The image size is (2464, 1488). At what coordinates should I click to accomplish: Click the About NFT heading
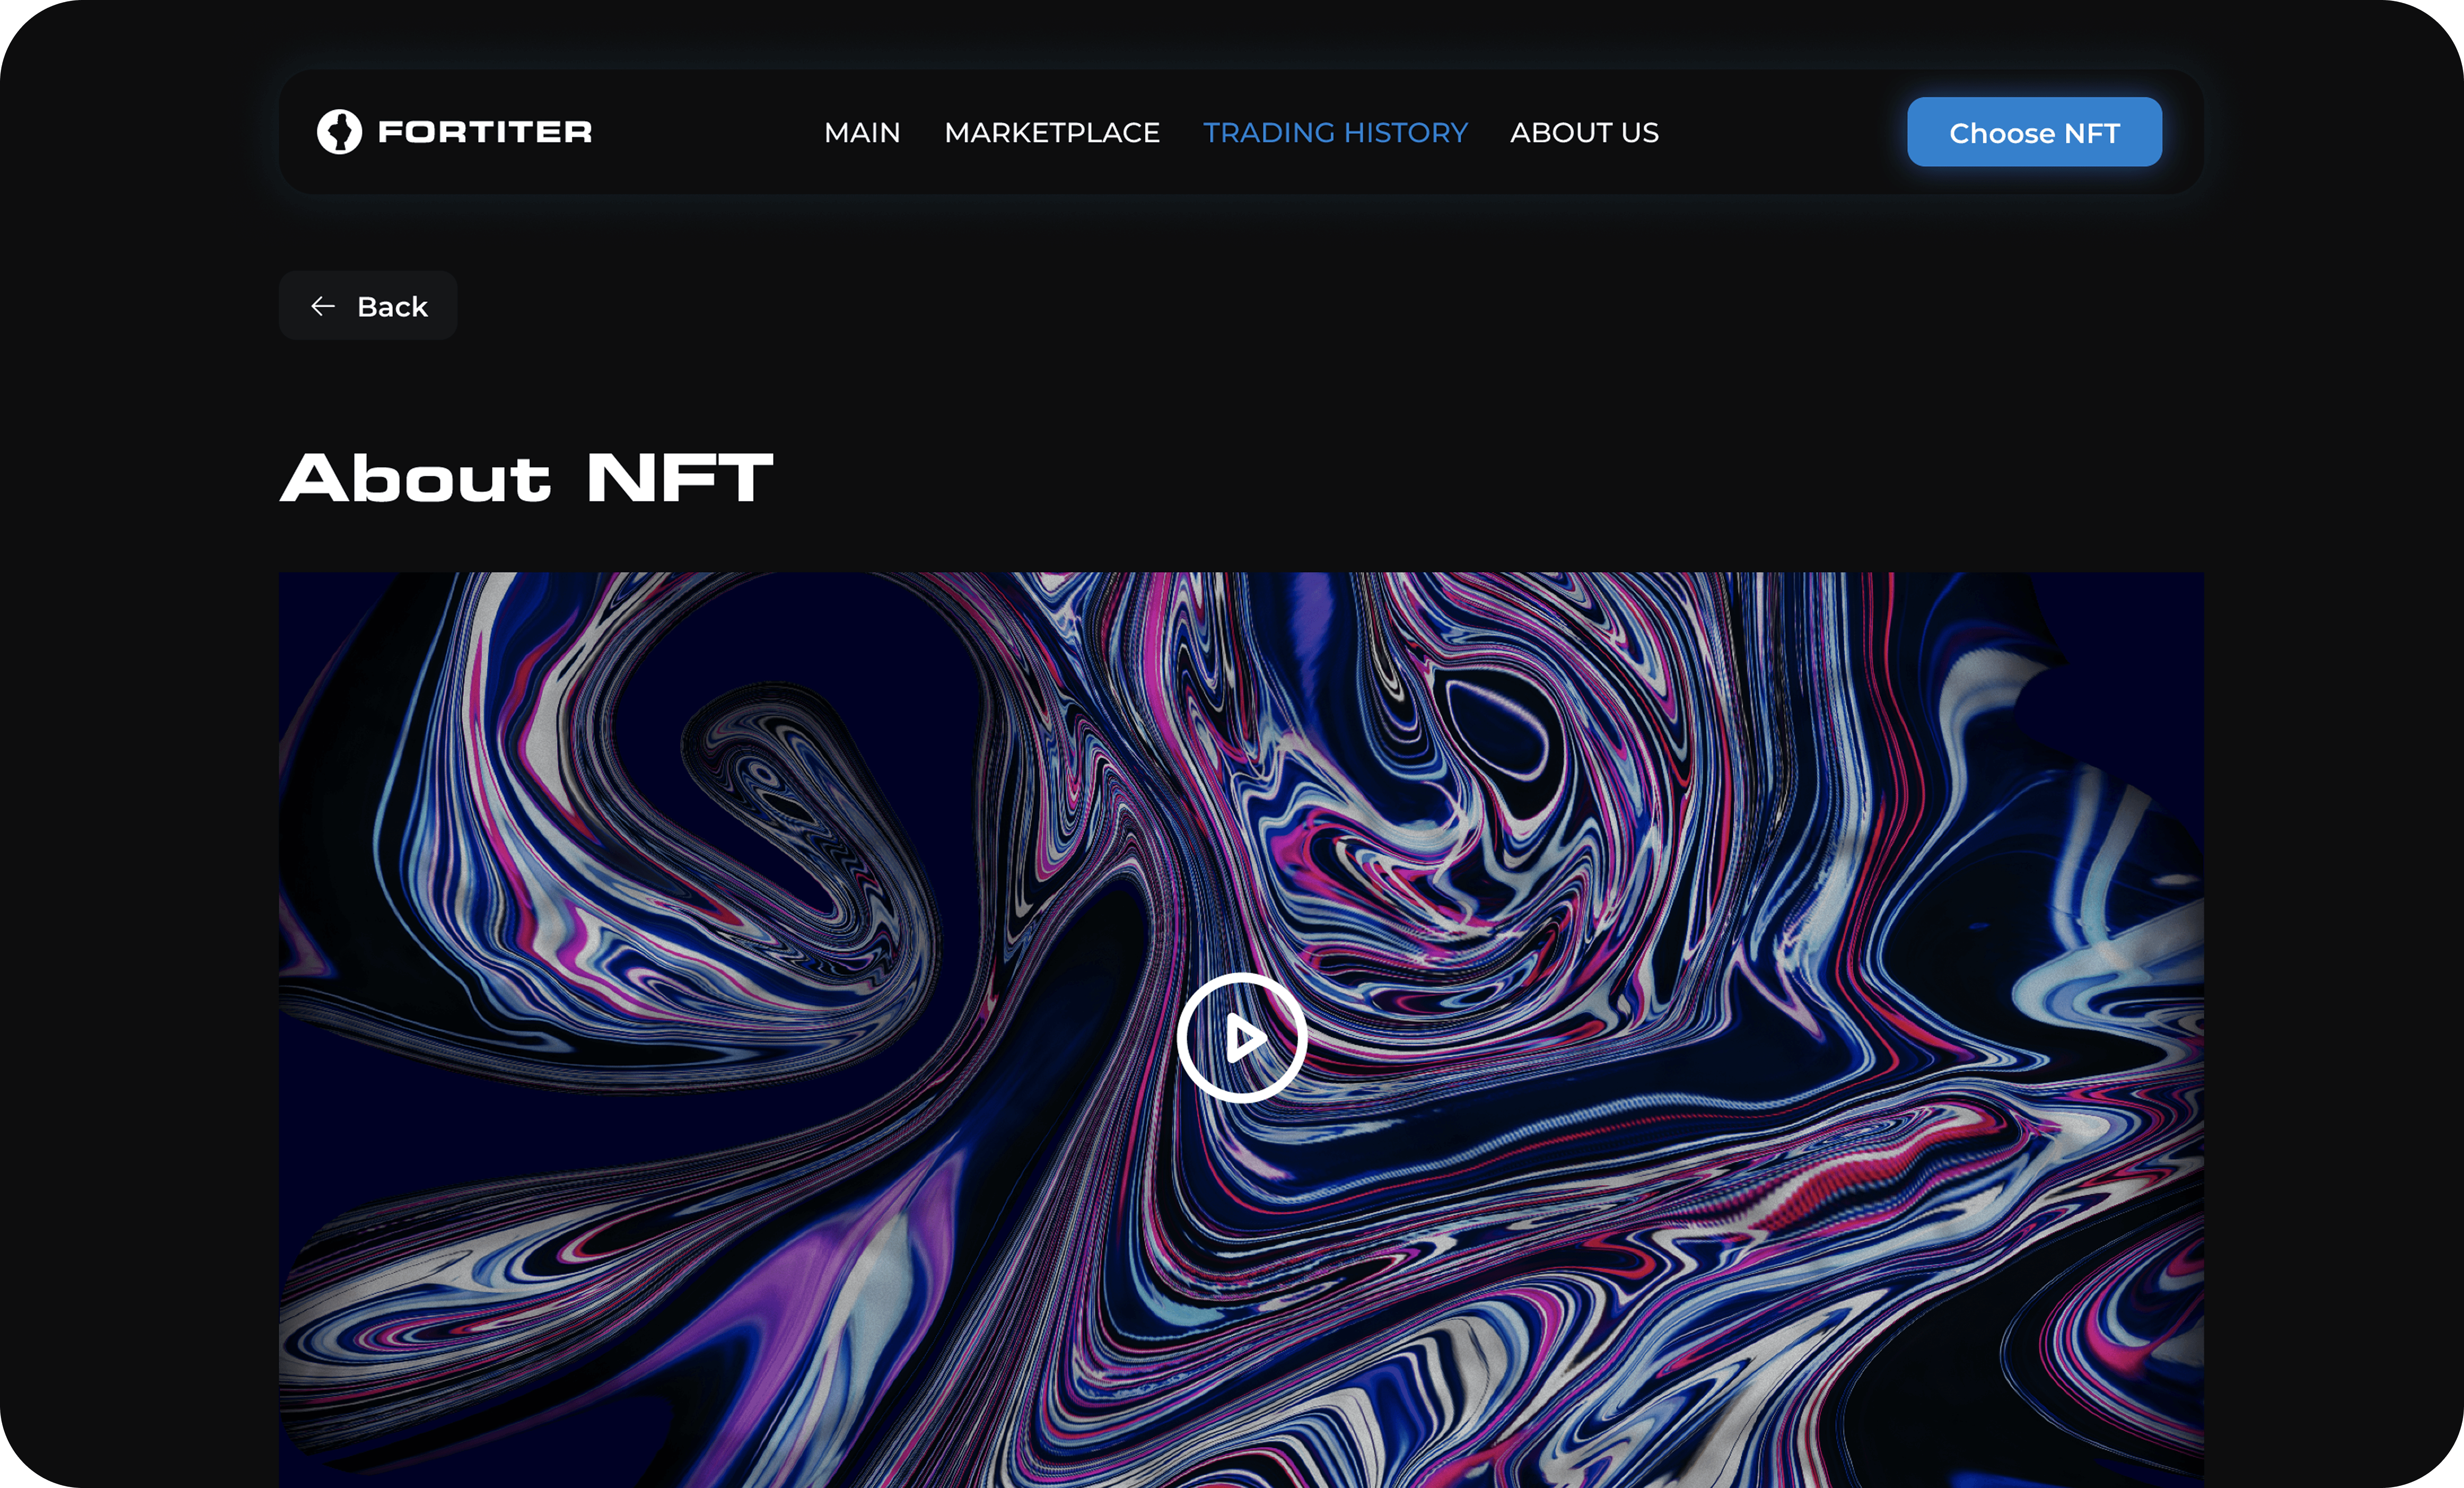tap(526, 478)
